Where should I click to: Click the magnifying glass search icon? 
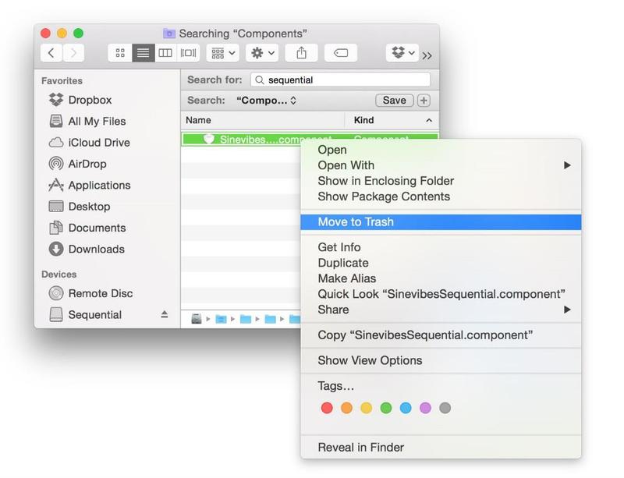[x=260, y=80]
